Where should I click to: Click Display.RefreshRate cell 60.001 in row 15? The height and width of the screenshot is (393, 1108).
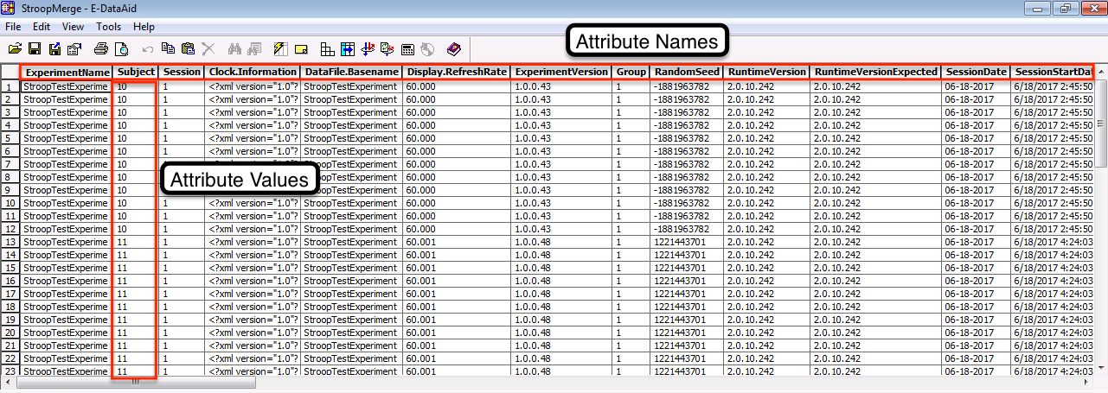[457, 268]
